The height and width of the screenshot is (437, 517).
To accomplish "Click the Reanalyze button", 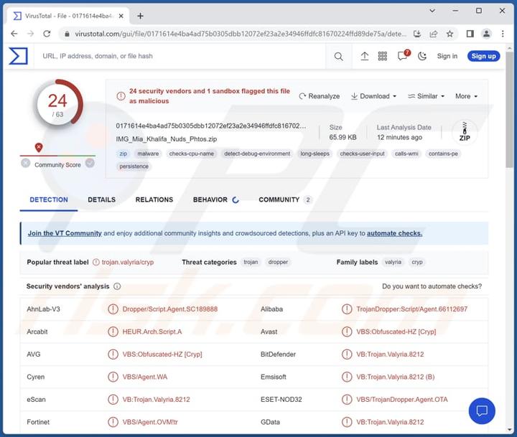I will (x=320, y=96).
